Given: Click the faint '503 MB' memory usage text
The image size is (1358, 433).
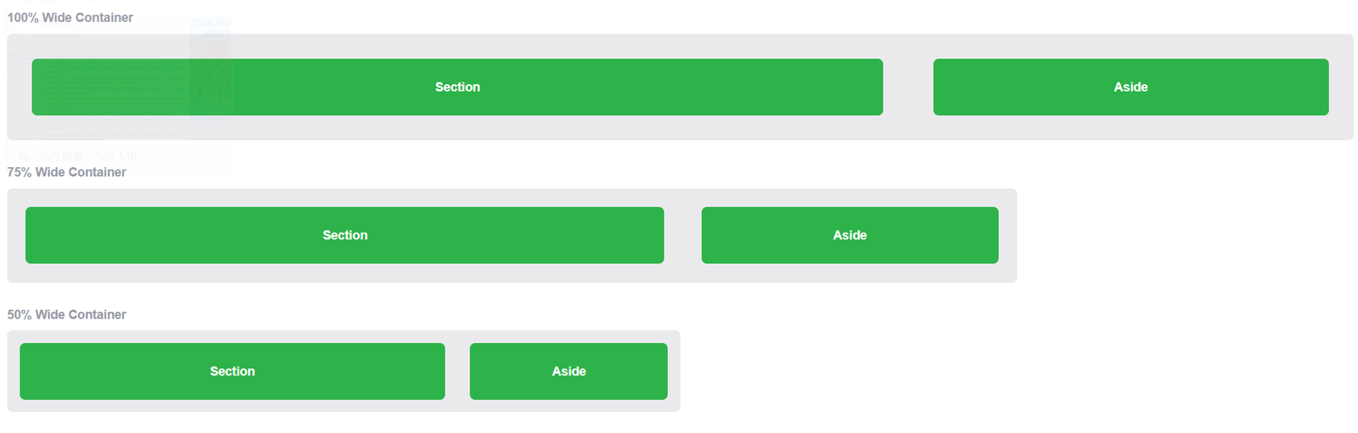Looking at the screenshot, I should 116,156.
